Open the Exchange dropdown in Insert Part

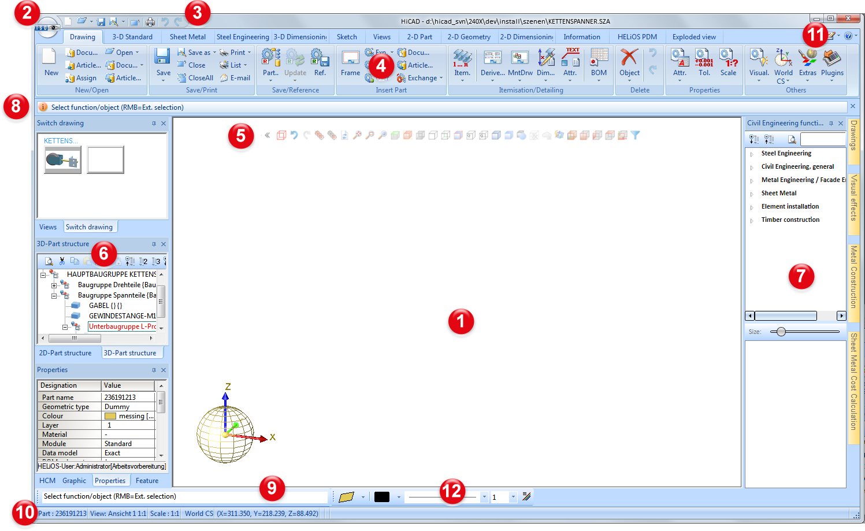pos(441,78)
